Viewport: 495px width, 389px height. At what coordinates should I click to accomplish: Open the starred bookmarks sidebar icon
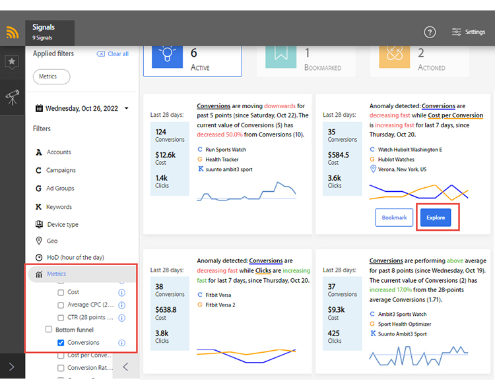tap(12, 61)
